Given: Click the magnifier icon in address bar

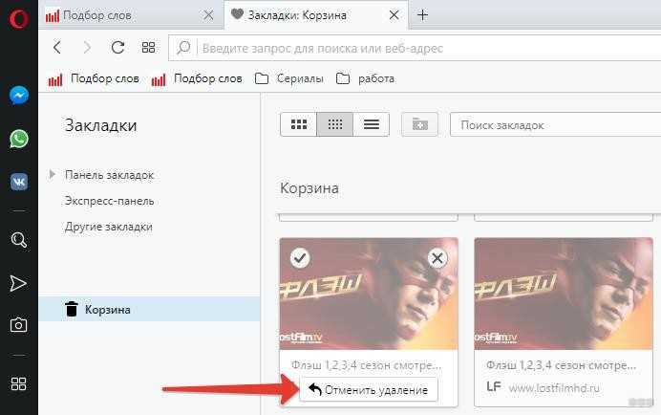Looking at the screenshot, I should coord(183,47).
